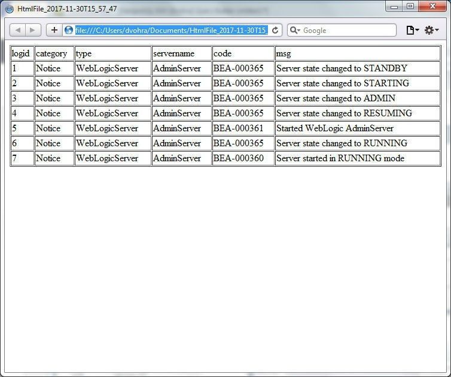Click the Safari icon in title bar

point(10,9)
